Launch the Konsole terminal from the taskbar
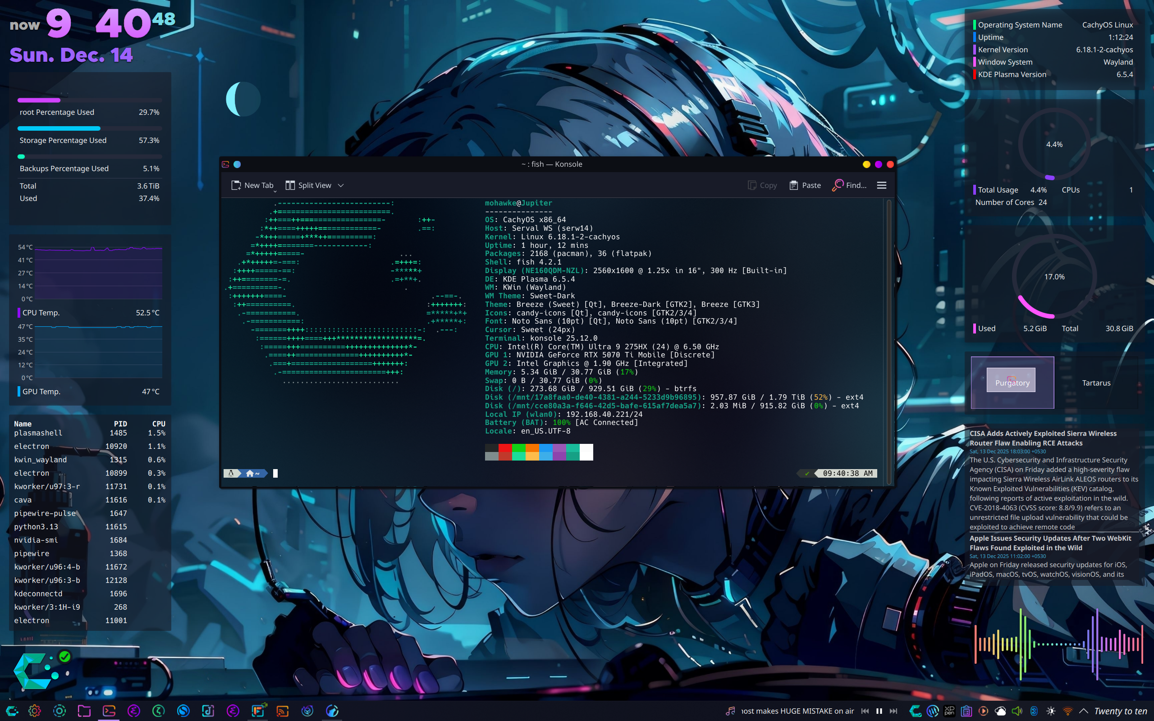1154x721 pixels. point(109,711)
